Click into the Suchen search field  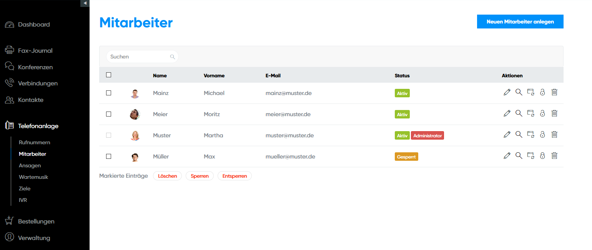point(138,57)
